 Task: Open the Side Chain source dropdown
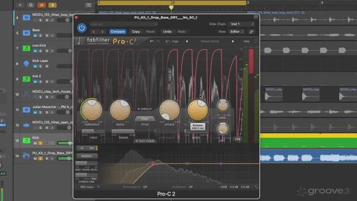pos(242,24)
